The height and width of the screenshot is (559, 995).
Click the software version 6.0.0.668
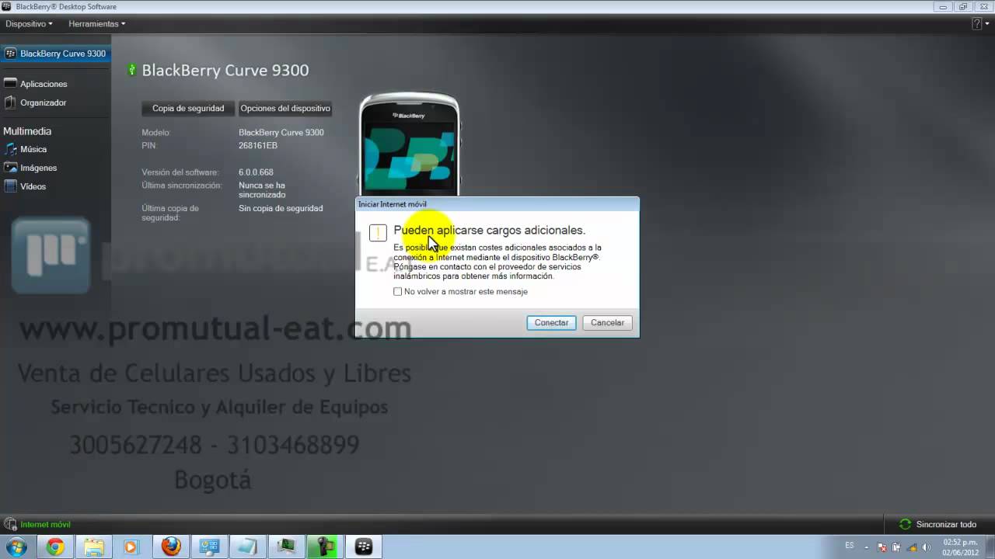[x=256, y=172]
